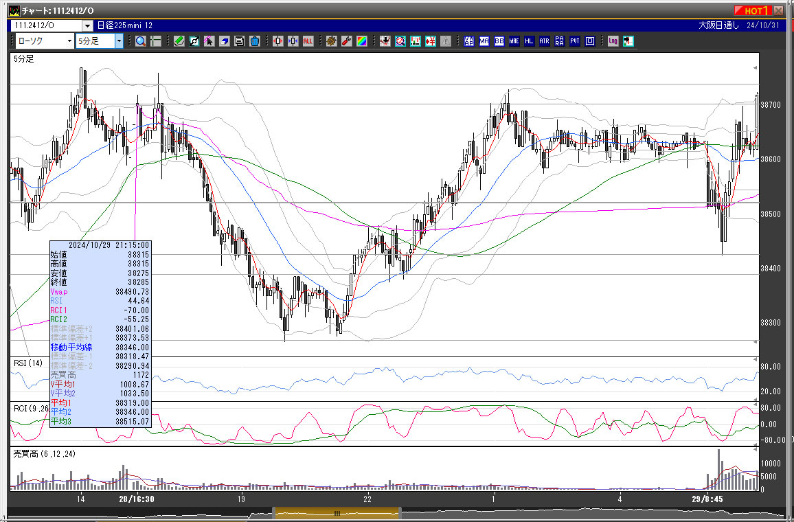The height and width of the screenshot is (522, 794).
Task: Click the chart range scrollbar thumb
Action: tap(337, 513)
